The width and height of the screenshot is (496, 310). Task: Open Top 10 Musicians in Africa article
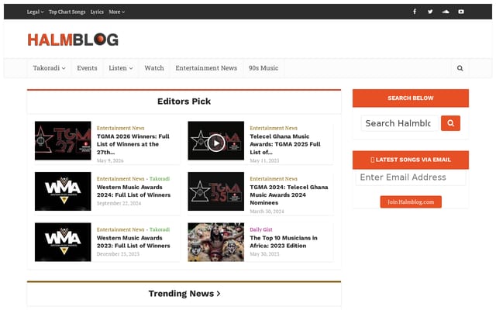click(284, 242)
